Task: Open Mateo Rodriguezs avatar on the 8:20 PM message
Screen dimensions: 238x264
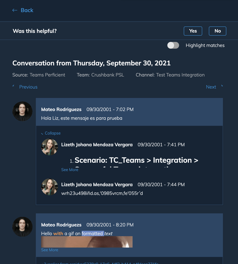Action: pos(22,227)
